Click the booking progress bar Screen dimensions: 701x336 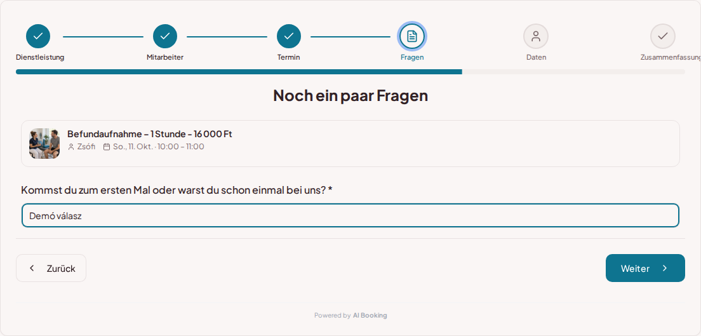pyautogui.click(x=350, y=72)
